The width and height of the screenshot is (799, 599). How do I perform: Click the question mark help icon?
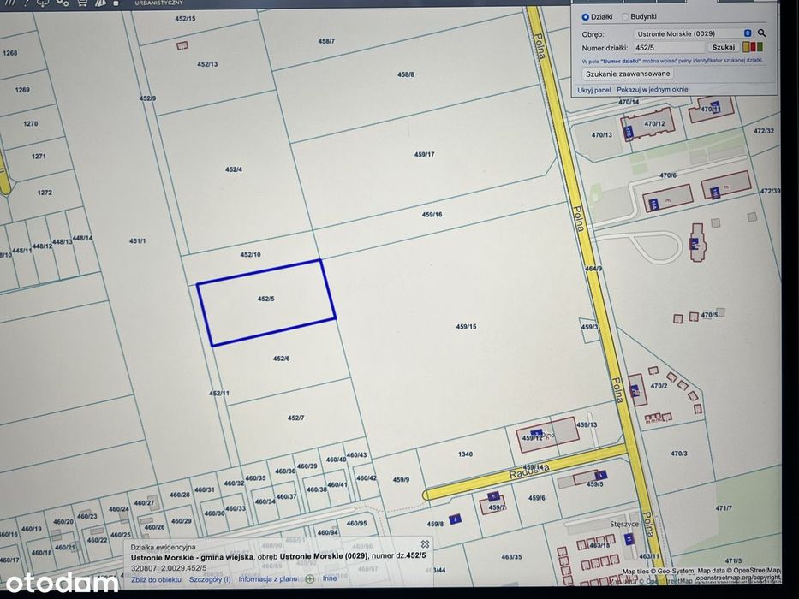[27, 3]
